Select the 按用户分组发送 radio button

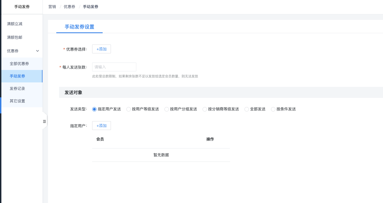[x=166, y=109]
